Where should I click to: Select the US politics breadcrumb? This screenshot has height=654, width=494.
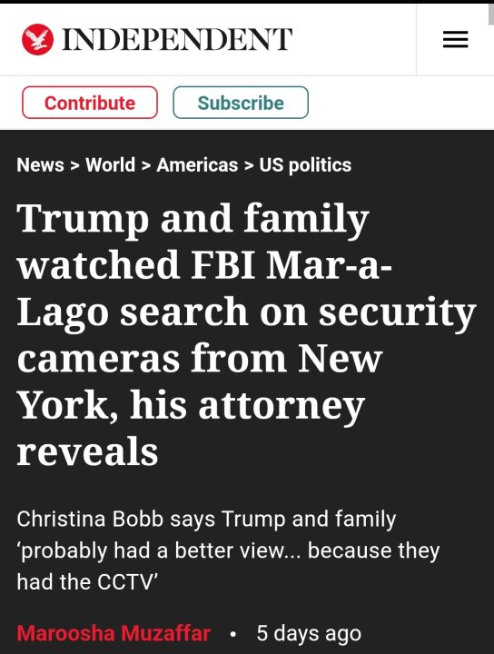coord(305,165)
